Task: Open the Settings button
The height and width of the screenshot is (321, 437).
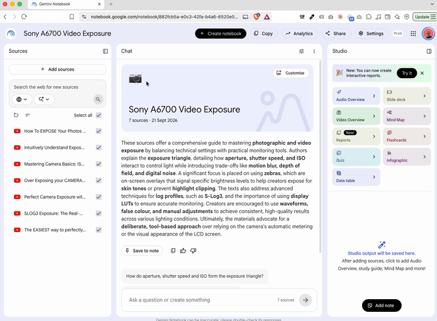Action: click(371, 34)
